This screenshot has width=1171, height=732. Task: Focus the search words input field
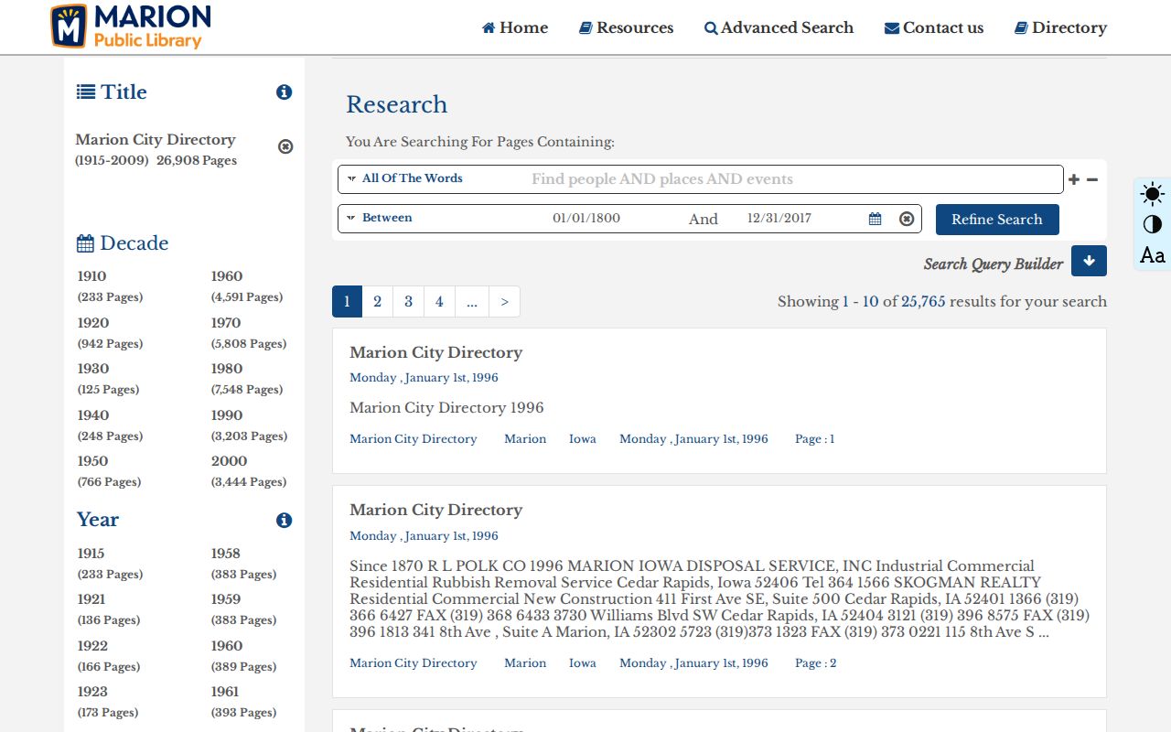tap(794, 179)
